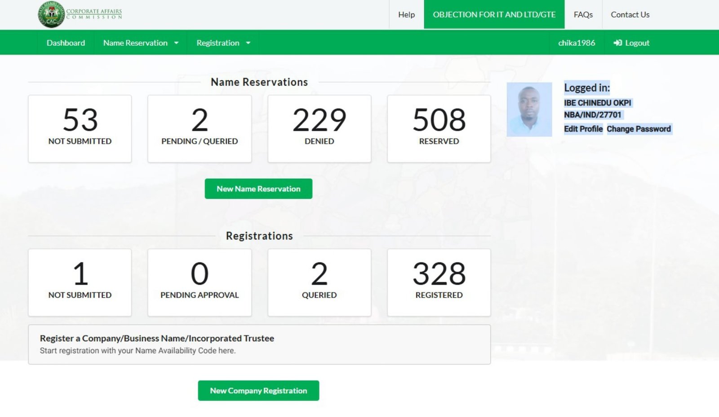Open the Contact Us page

coord(630,14)
